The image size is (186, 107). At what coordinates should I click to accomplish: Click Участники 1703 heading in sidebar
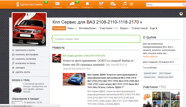pyautogui.click(x=154, y=87)
